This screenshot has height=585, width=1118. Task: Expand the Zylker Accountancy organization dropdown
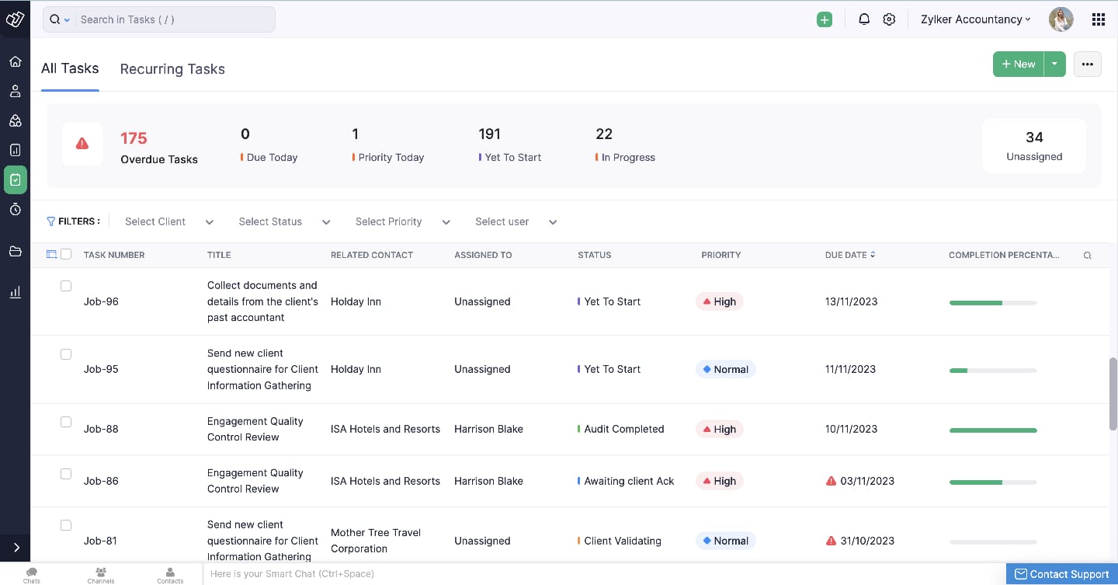(975, 19)
